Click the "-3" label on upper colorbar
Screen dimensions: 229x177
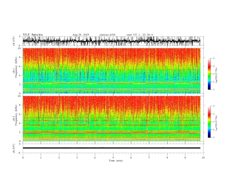click(213, 58)
